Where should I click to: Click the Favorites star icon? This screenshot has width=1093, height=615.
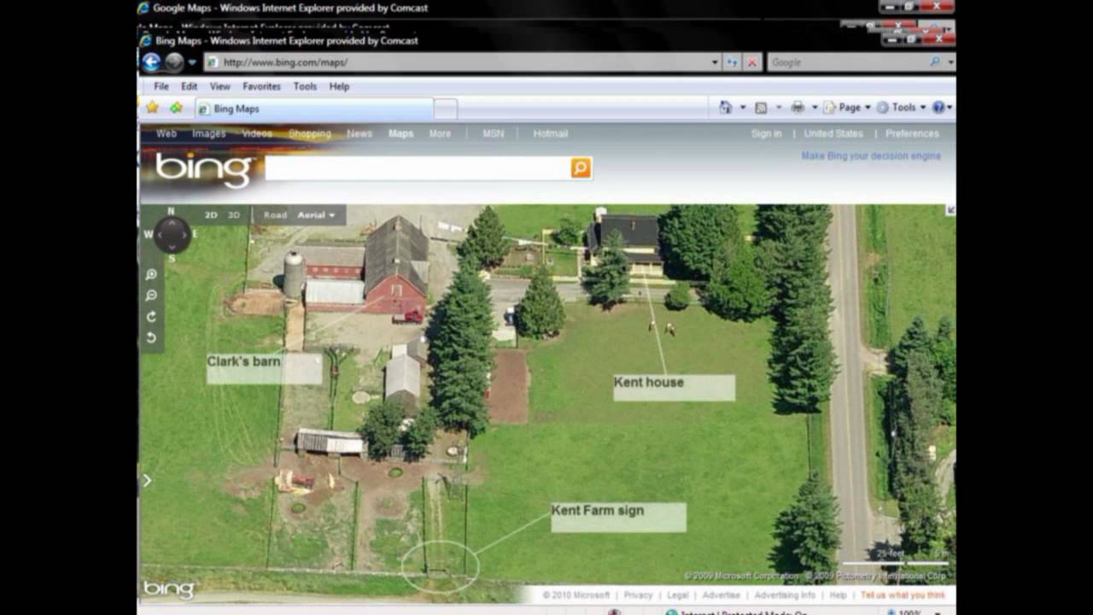(x=152, y=108)
